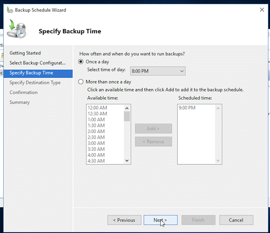Click the Available time list scroll up arrow
This screenshot has height=233, width=270.
point(127,108)
